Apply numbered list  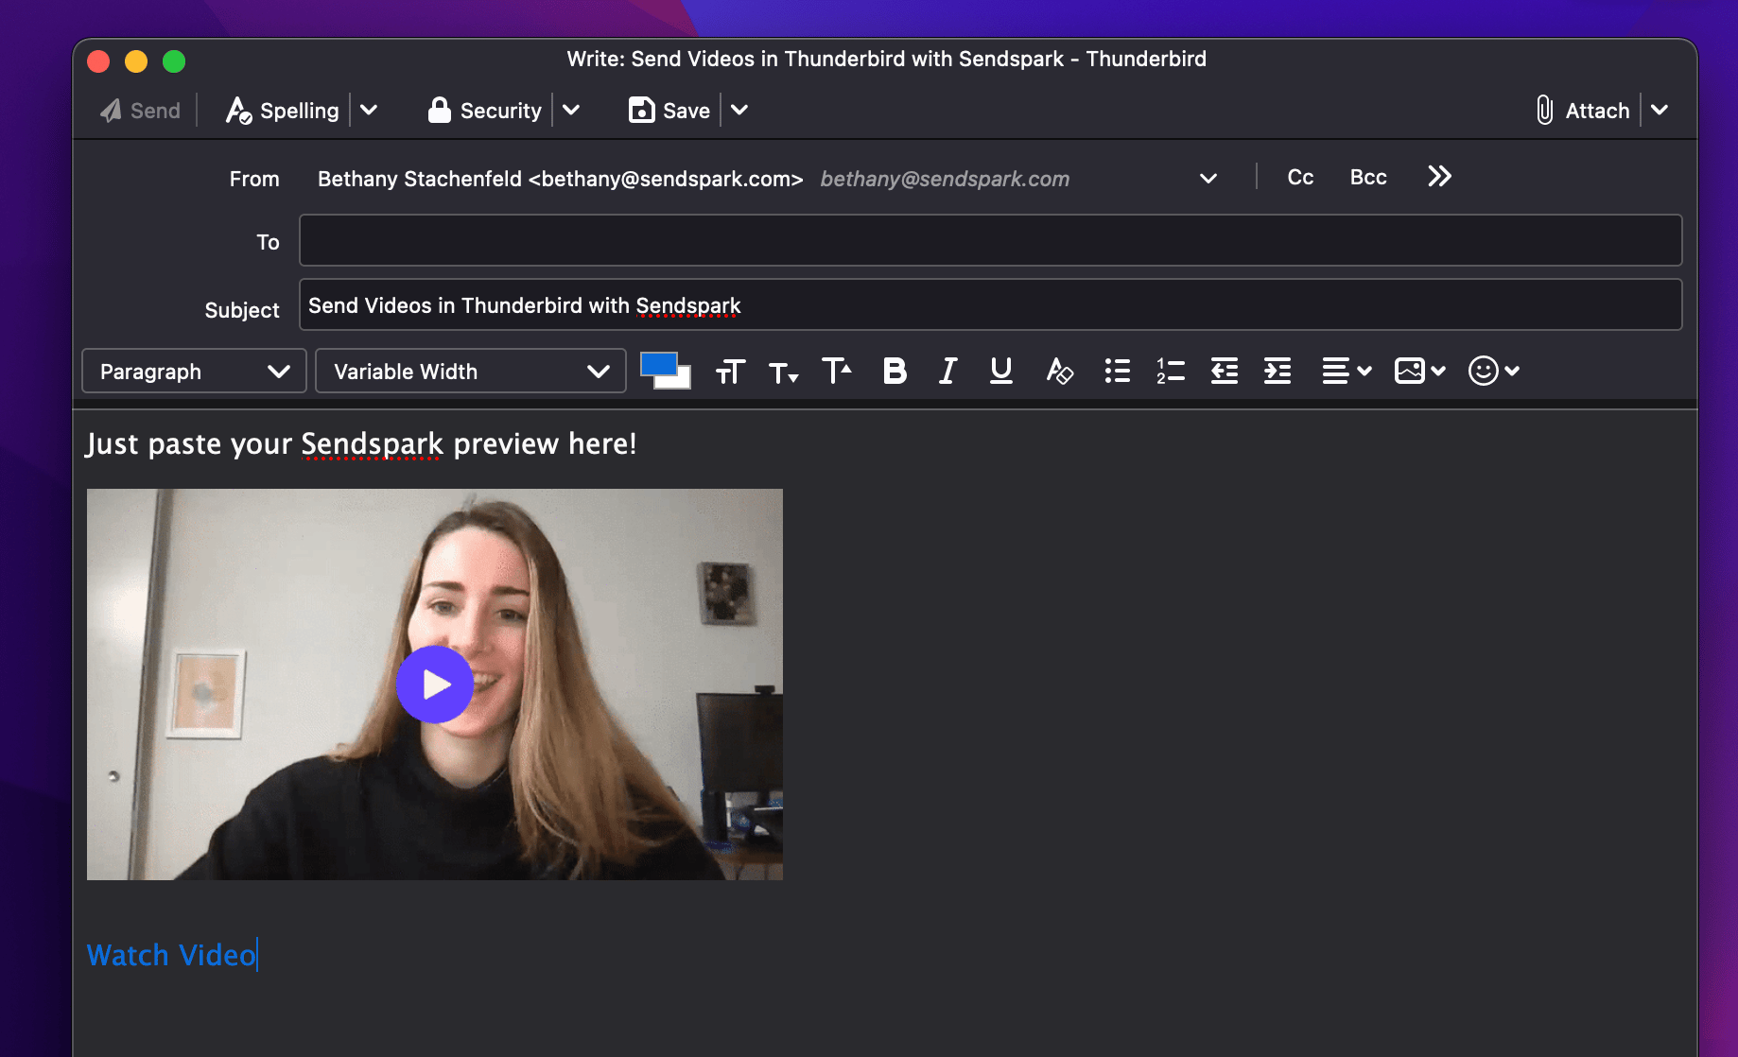tap(1171, 371)
